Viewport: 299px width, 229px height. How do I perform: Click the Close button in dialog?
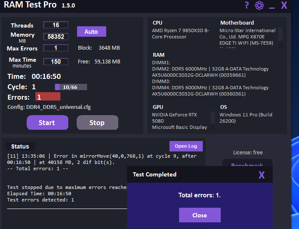(x=199, y=215)
